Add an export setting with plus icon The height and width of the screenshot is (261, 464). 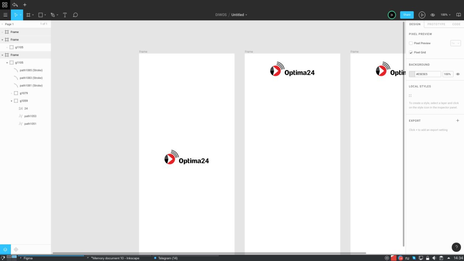(x=457, y=121)
